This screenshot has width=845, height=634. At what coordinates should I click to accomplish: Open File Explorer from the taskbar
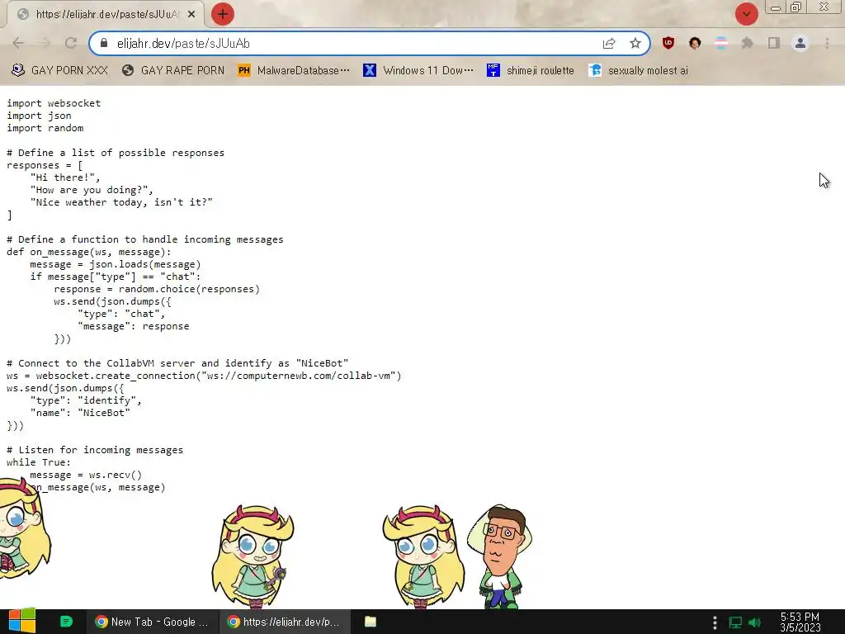point(371,622)
